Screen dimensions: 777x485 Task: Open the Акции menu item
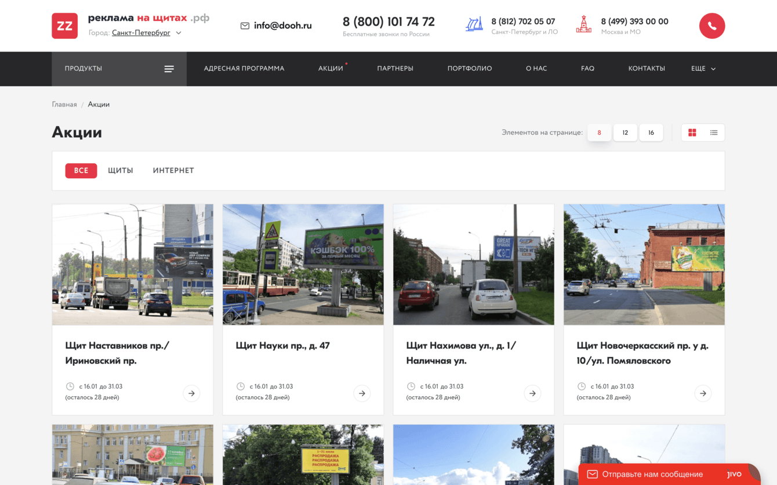point(331,69)
